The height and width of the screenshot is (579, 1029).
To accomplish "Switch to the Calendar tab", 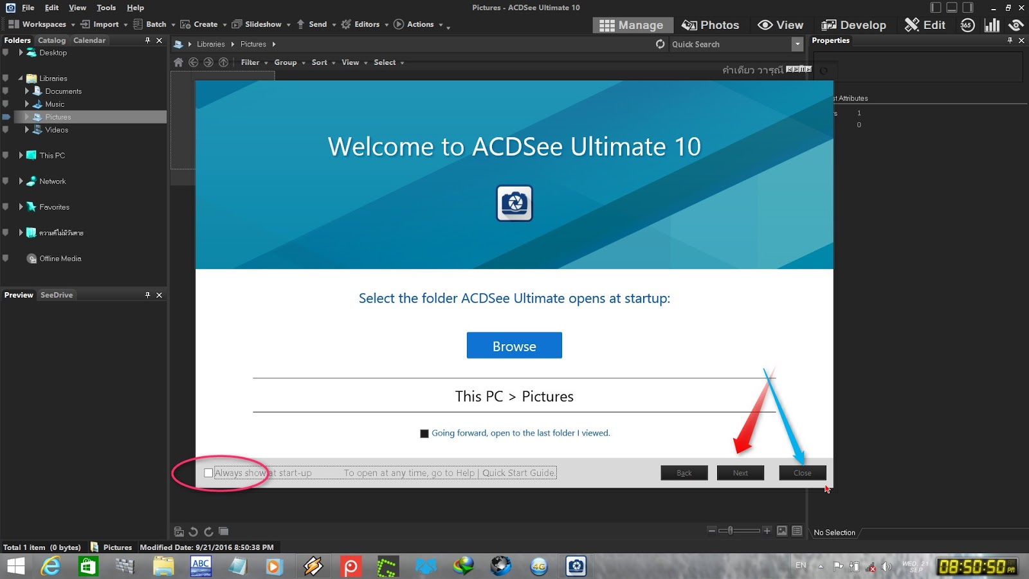I will pyautogui.click(x=89, y=40).
